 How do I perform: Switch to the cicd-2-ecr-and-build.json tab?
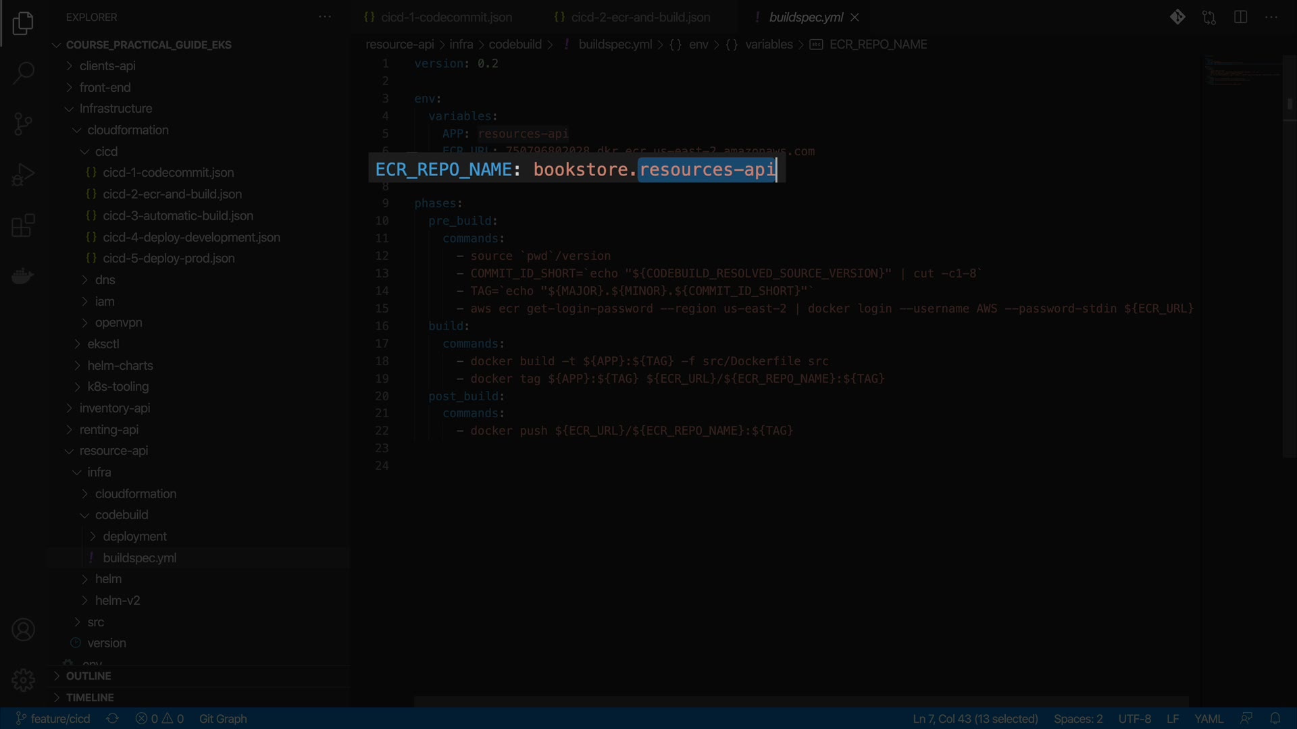click(x=640, y=18)
